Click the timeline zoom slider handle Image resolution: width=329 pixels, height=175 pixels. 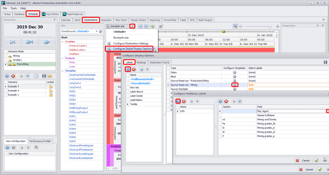click(270, 26)
